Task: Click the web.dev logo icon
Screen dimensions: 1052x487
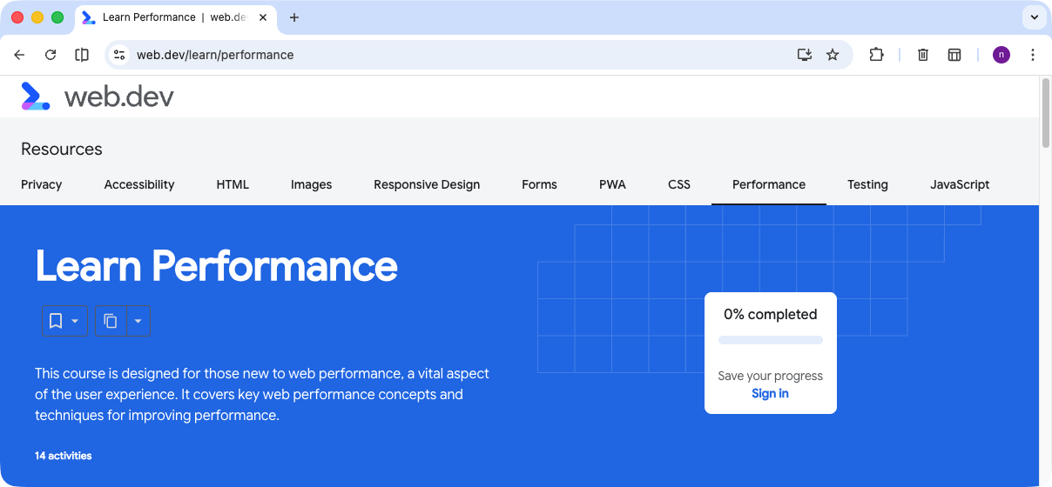Action: [x=35, y=96]
